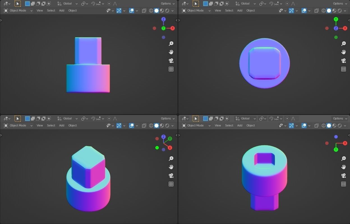
Task: Open Options button in bottom-left viewport
Action: tap(168, 119)
